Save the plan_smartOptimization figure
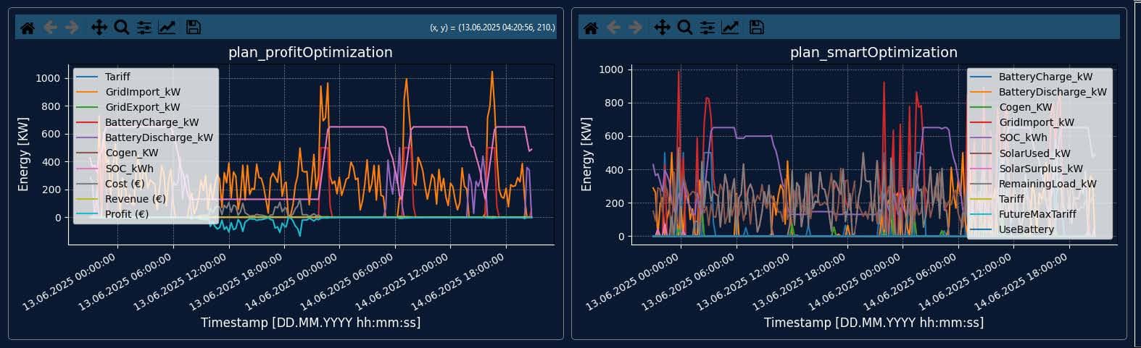The width and height of the screenshot is (1141, 348). coord(757,27)
